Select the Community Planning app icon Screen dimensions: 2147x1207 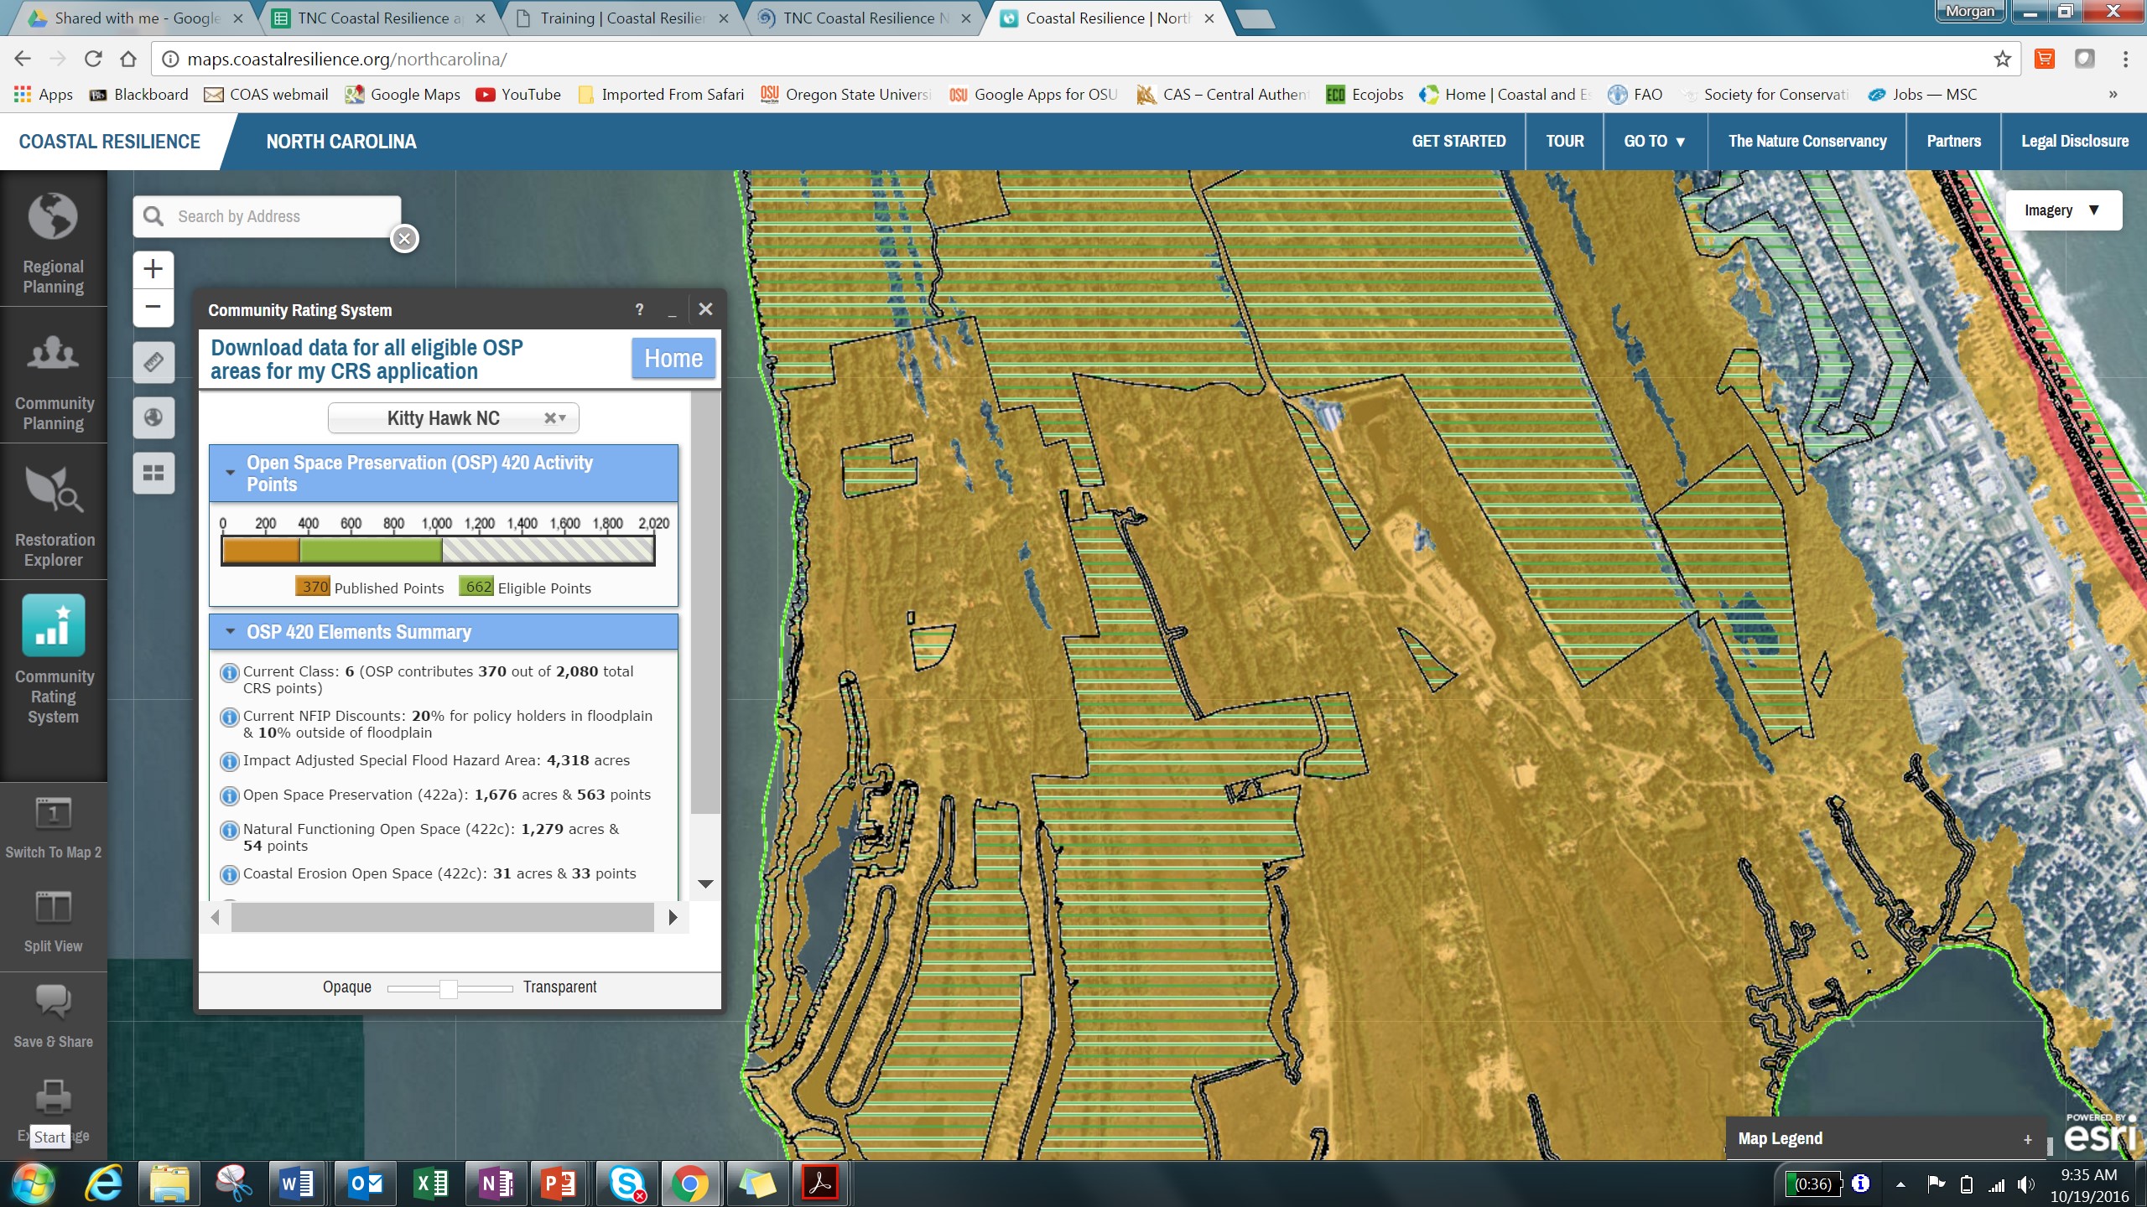pos(53,355)
